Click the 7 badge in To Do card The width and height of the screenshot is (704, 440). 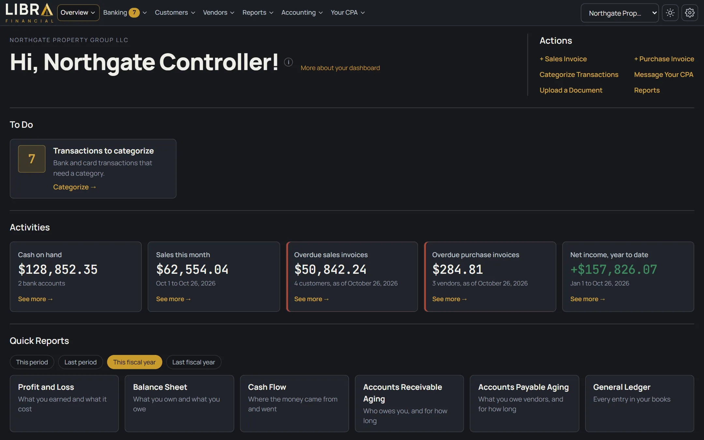32,159
